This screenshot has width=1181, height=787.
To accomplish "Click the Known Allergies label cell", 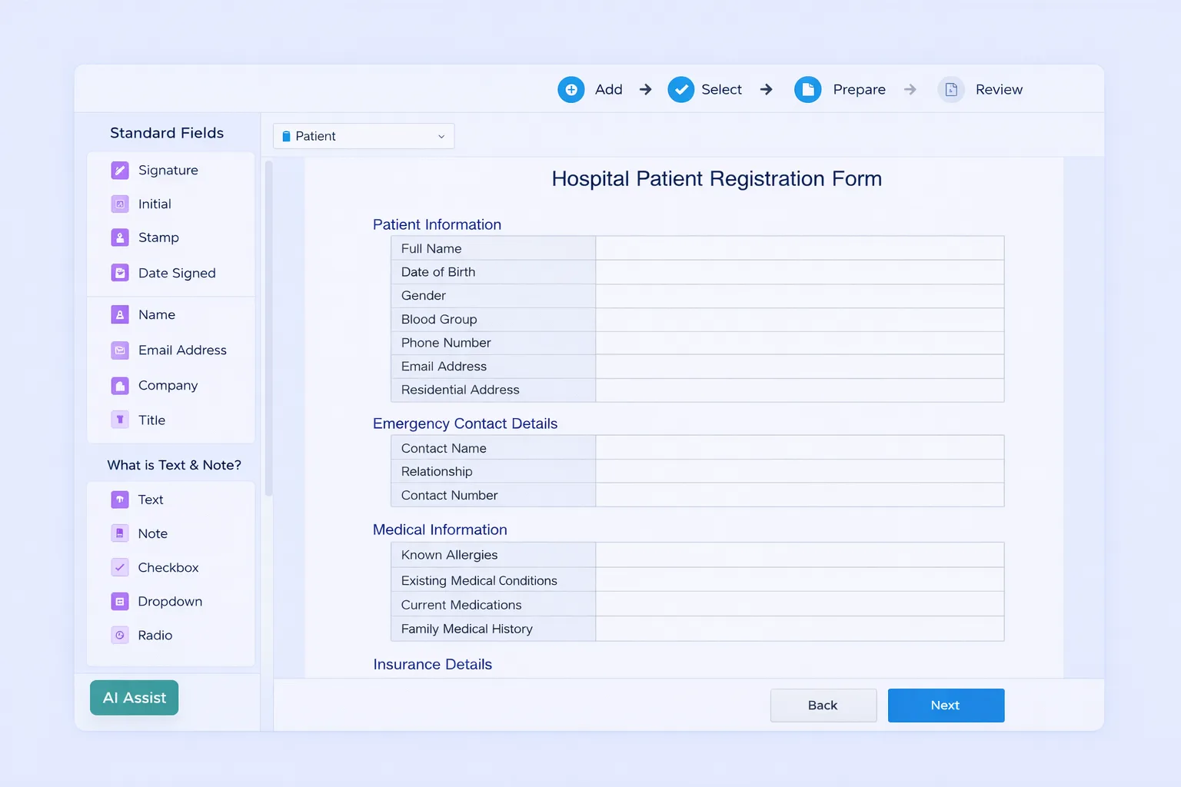I will (493, 555).
